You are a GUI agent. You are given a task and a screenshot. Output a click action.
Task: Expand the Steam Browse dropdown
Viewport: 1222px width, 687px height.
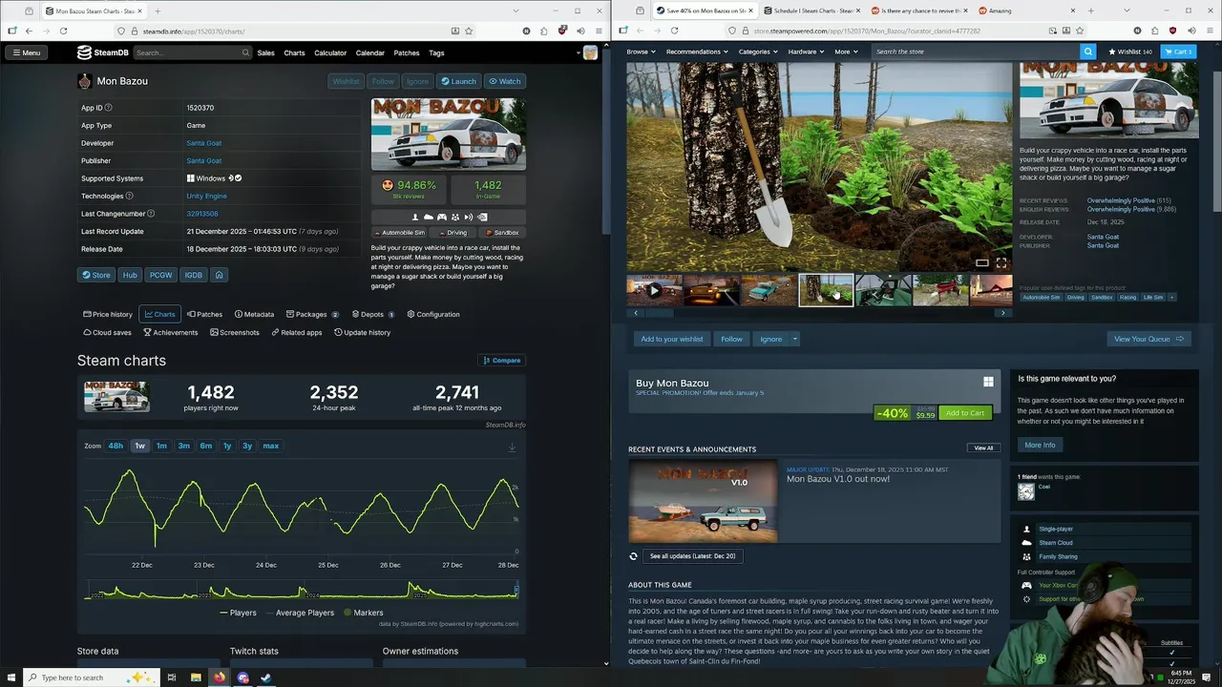tap(641, 52)
